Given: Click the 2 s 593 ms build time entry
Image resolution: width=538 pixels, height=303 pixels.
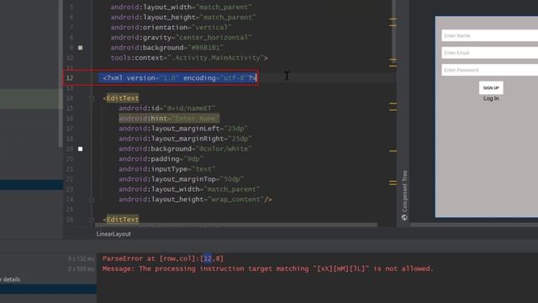Looking at the screenshot, I should coord(81,268).
